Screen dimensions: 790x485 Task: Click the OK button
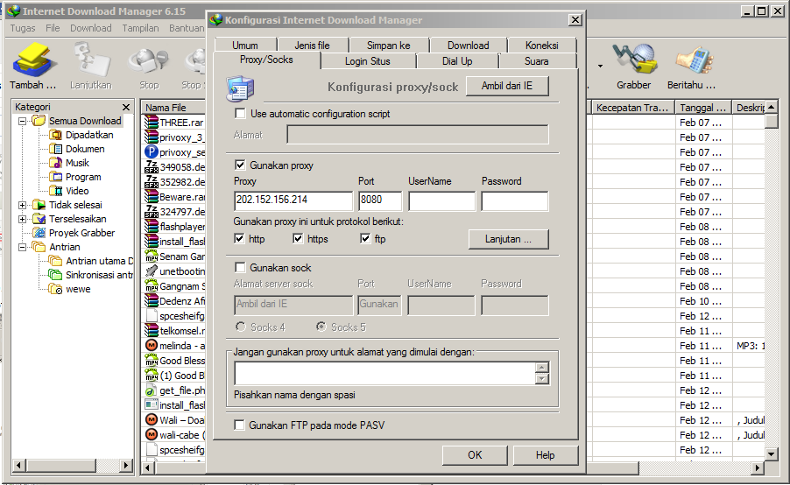(475, 455)
